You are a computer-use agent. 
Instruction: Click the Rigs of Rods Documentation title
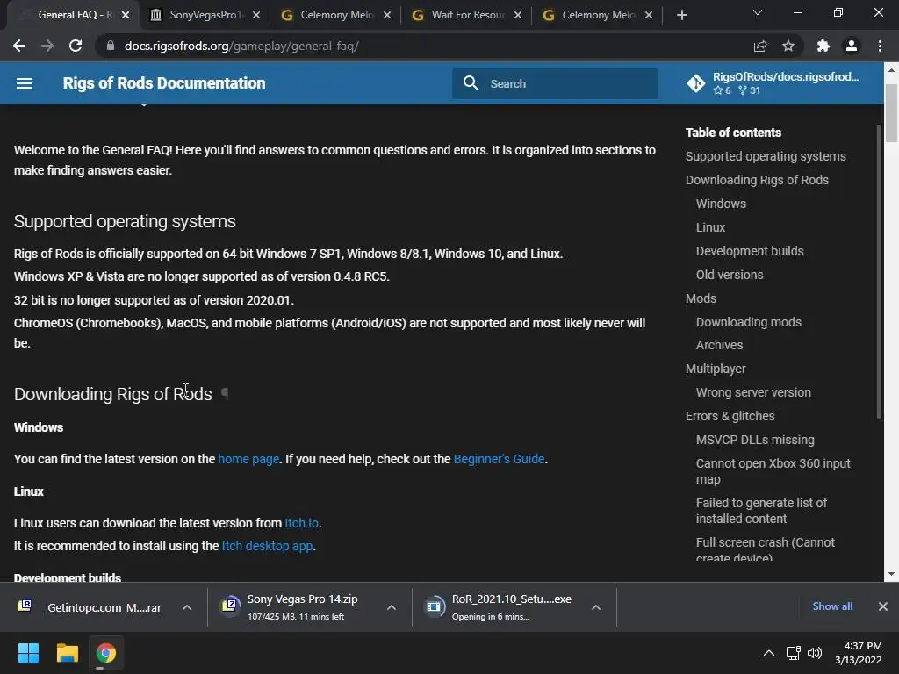(x=164, y=83)
